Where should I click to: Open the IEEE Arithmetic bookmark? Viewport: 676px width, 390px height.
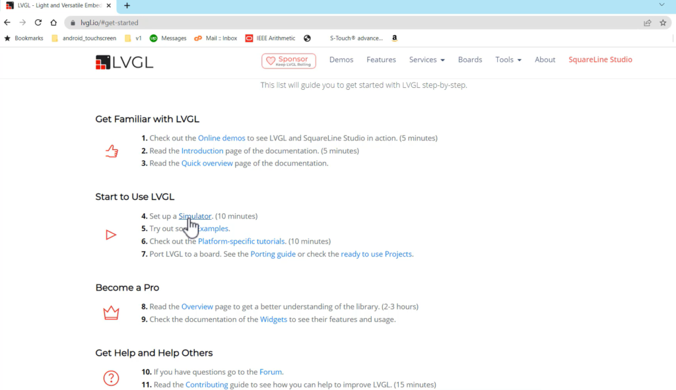tap(270, 38)
